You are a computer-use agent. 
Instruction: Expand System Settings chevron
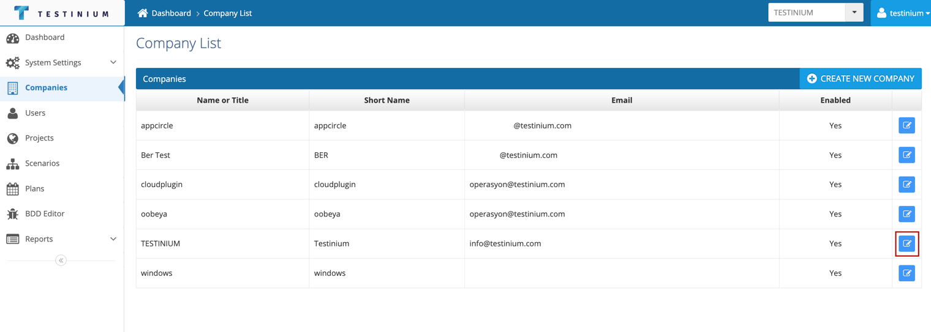click(x=113, y=62)
